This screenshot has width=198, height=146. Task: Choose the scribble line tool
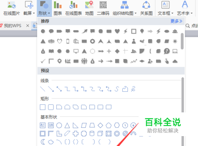133,89
